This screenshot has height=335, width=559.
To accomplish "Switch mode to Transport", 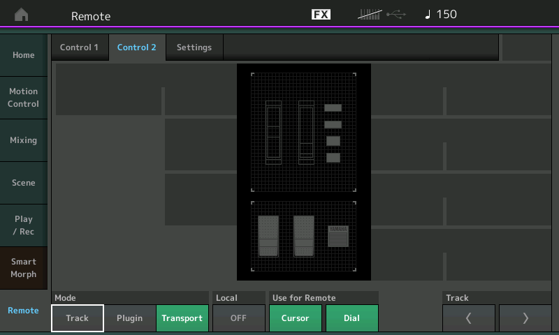I will 182,318.
